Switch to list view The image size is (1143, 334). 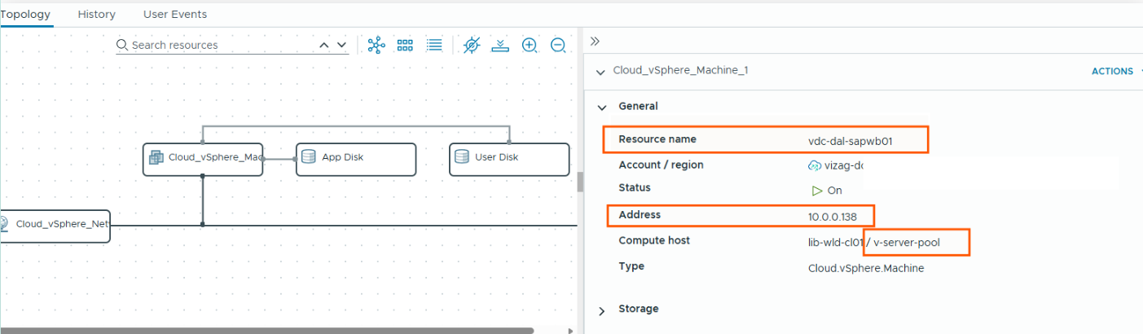click(434, 46)
